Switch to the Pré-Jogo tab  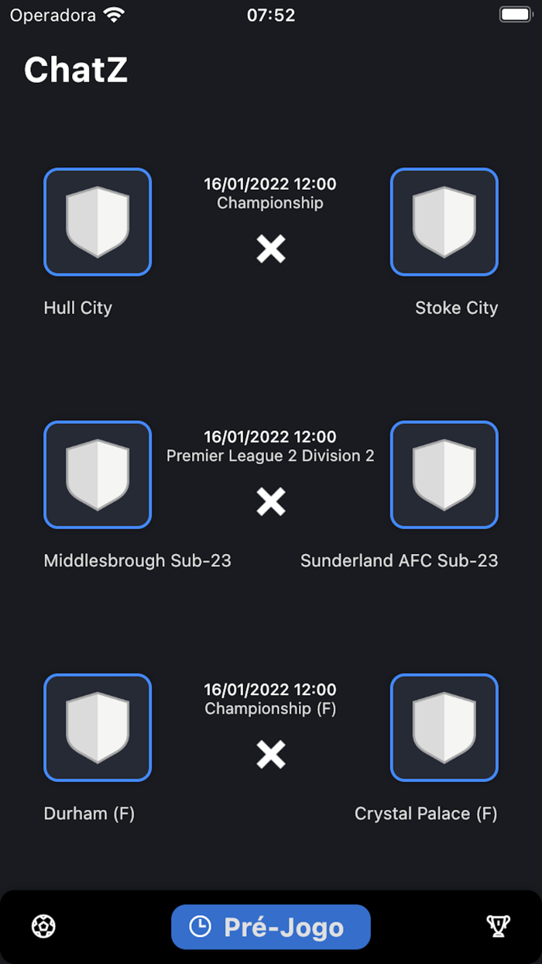(271, 927)
